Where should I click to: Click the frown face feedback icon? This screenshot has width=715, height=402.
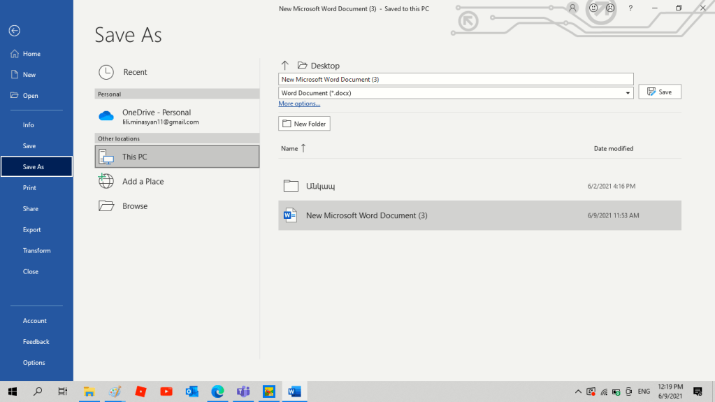tap(610, 8)
